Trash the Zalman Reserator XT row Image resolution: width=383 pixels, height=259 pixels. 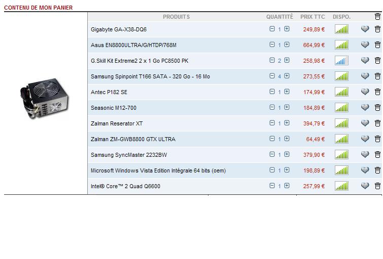tap(377, 123)
